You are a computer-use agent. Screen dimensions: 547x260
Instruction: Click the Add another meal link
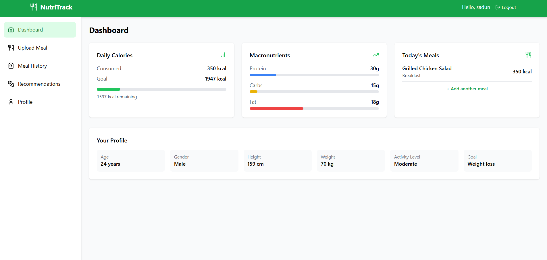pyautogui.click(x=467, y=89)
